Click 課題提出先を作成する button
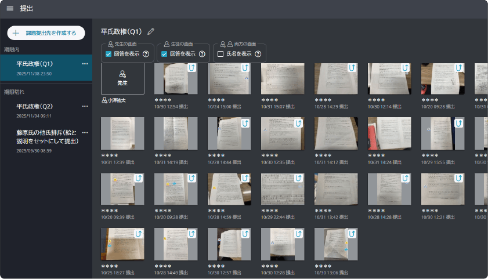The width and height of the screenshot is (488, 279). click(x=46, y=33)
